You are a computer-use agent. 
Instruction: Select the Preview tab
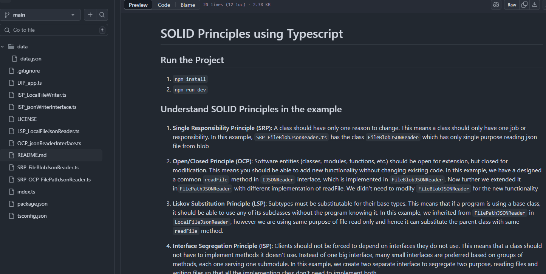138,5
